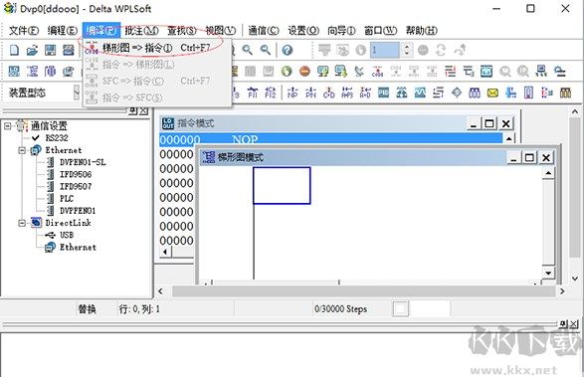Click the 梯形图模式 window scroll-down arrow
The height and width of the screenshot is (377, 584).
point(548,273)
